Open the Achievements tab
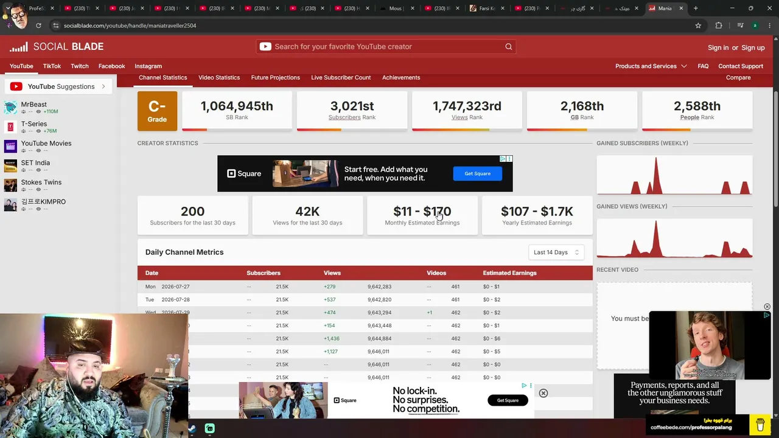The height and width of the screenshot is (438, 779). point(401,77)
